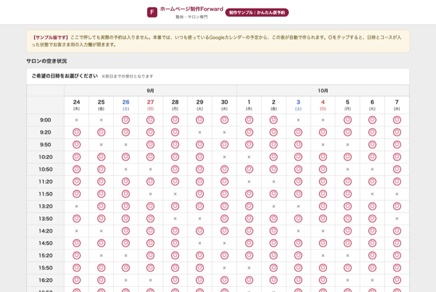Click the 【サンプル版です】 notice text
Viewport: 436px width, 292px height.
click(x=50, y=38)
